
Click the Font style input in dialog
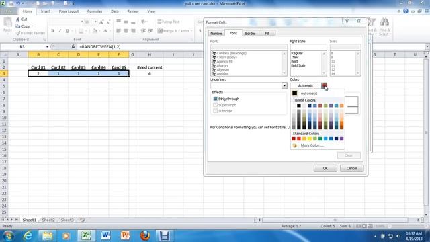308,47
